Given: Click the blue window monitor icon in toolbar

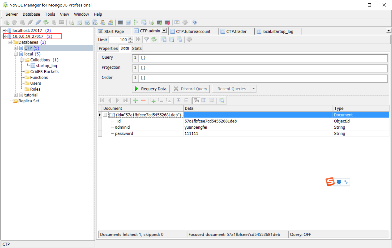Looking at the screenshot, I should coord(128,22).
